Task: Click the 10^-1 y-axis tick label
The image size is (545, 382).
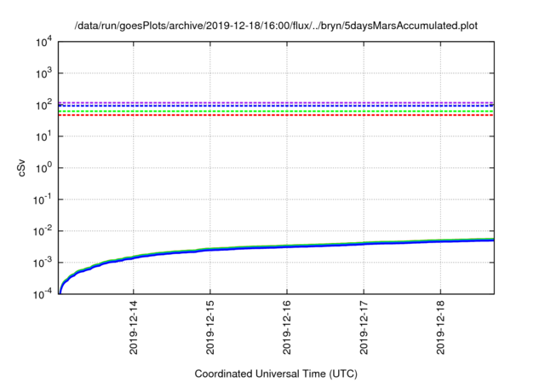Action: (x=43, y=200)
